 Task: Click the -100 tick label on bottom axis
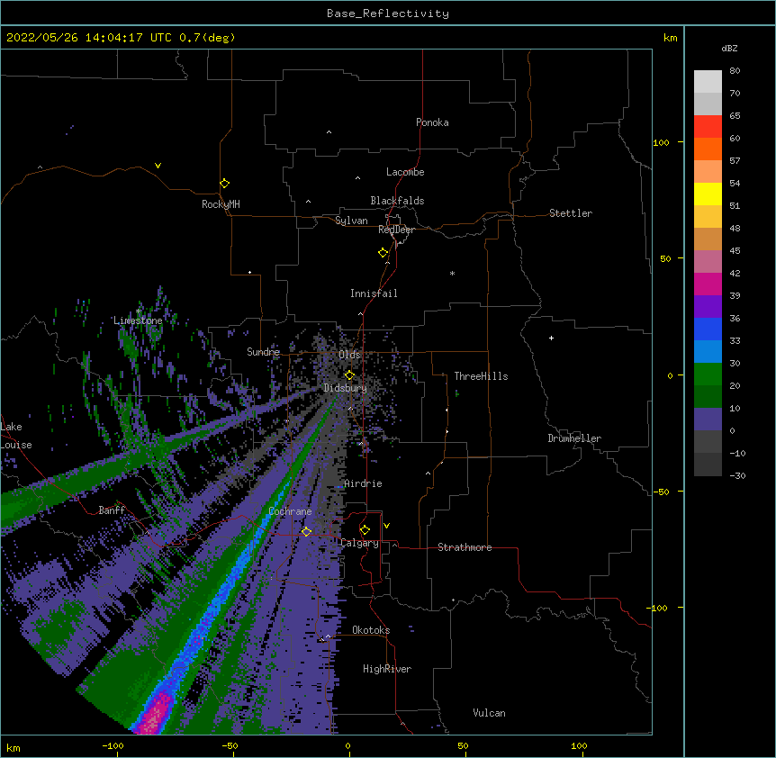[x=113, y=745]
